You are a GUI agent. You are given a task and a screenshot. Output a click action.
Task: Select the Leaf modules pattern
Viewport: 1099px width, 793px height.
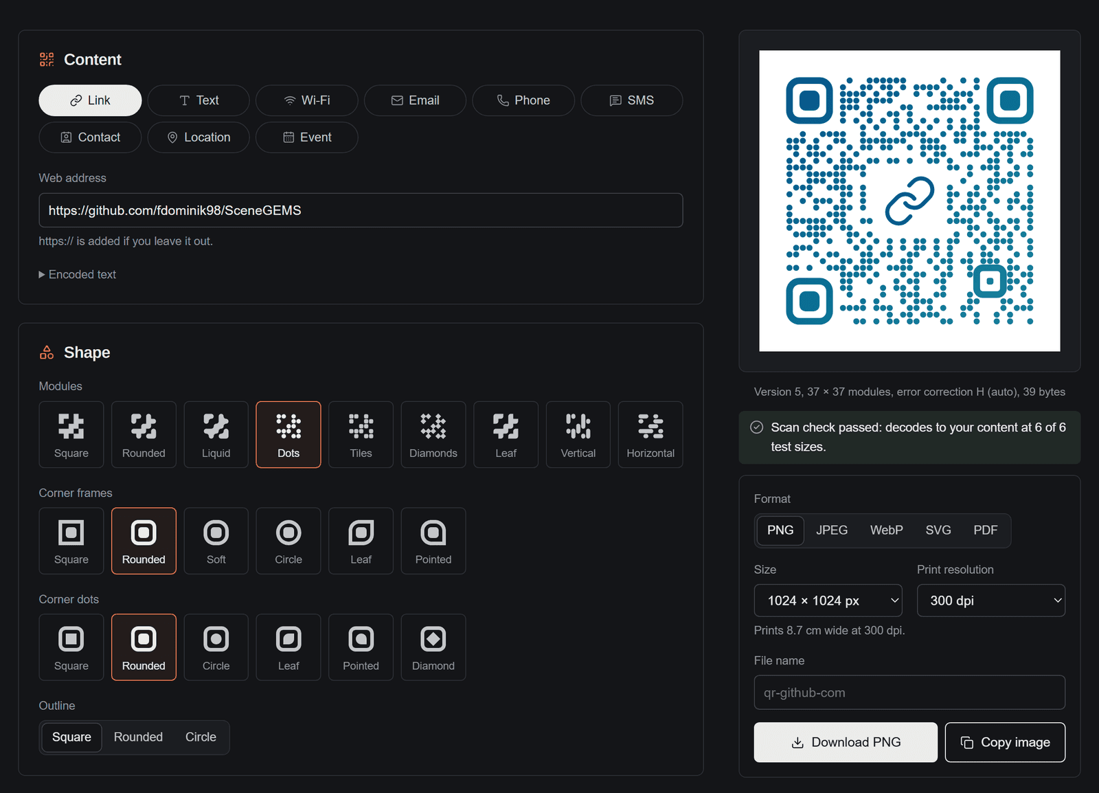point(506,434)
